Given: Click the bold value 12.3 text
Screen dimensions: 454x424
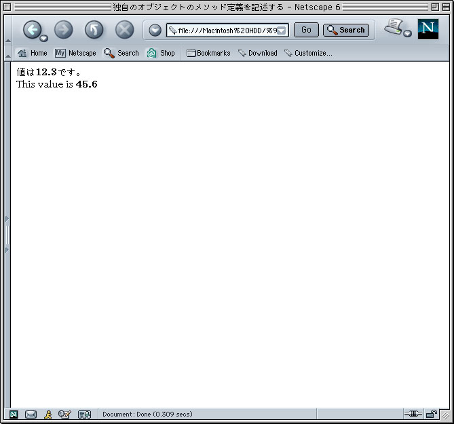Looking at the screenshot, I should pyautogui.click(x=46, y=72).
